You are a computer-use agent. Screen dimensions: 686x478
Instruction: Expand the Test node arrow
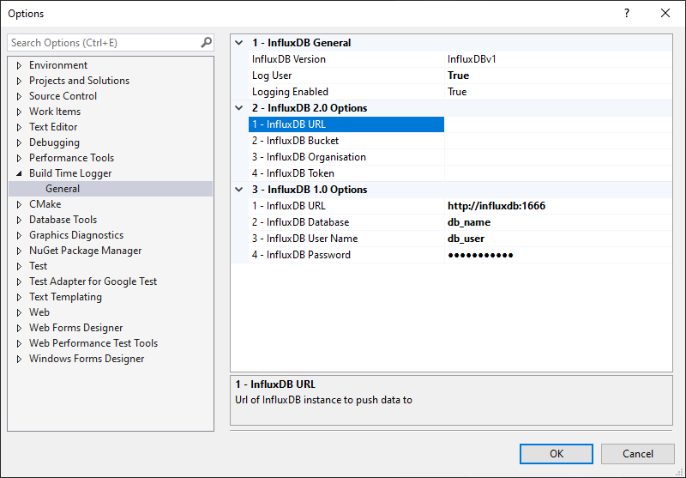pos(19,266)
